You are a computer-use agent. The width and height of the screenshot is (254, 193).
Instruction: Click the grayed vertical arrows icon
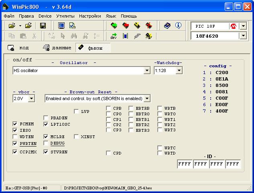pos(96,36)
